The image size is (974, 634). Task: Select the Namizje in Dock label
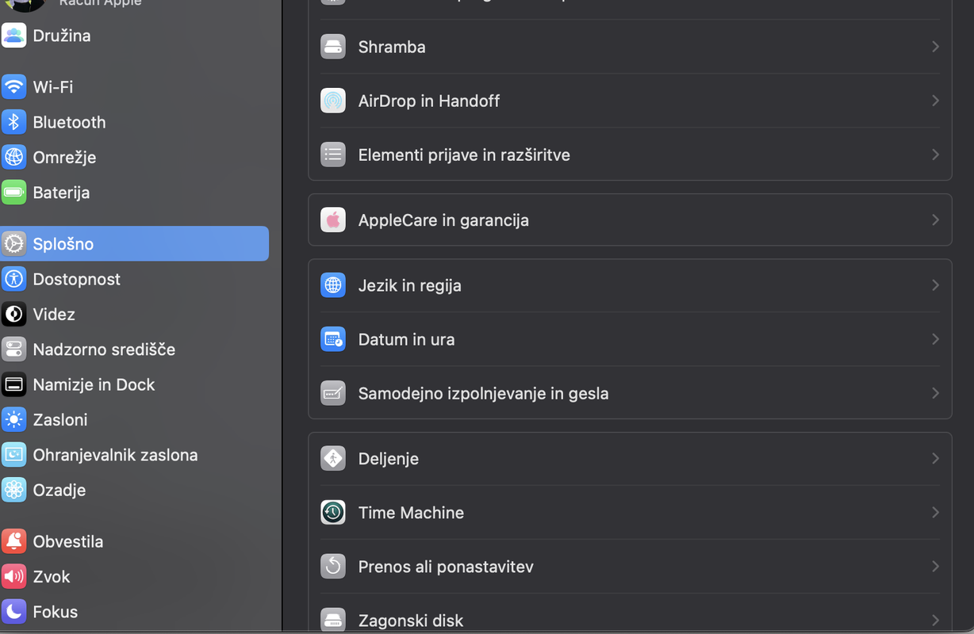tap(94, 384)
